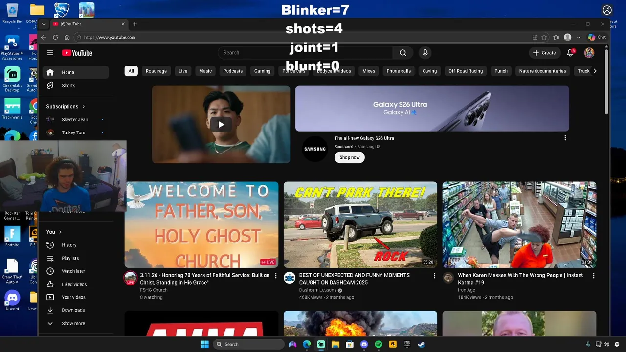
Task: Open Spotify from the taskbar
Action: click(x=378, y=344)
